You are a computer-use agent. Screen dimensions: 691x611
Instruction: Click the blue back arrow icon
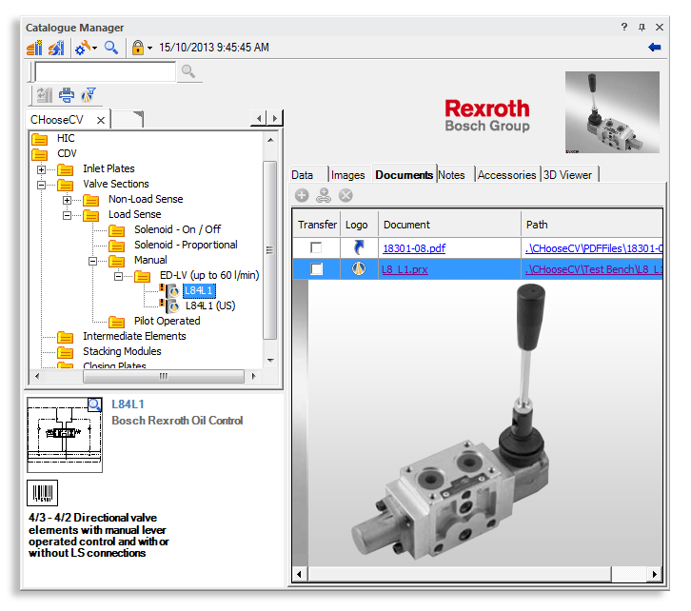pyautogui.click(x=654, y=48)
